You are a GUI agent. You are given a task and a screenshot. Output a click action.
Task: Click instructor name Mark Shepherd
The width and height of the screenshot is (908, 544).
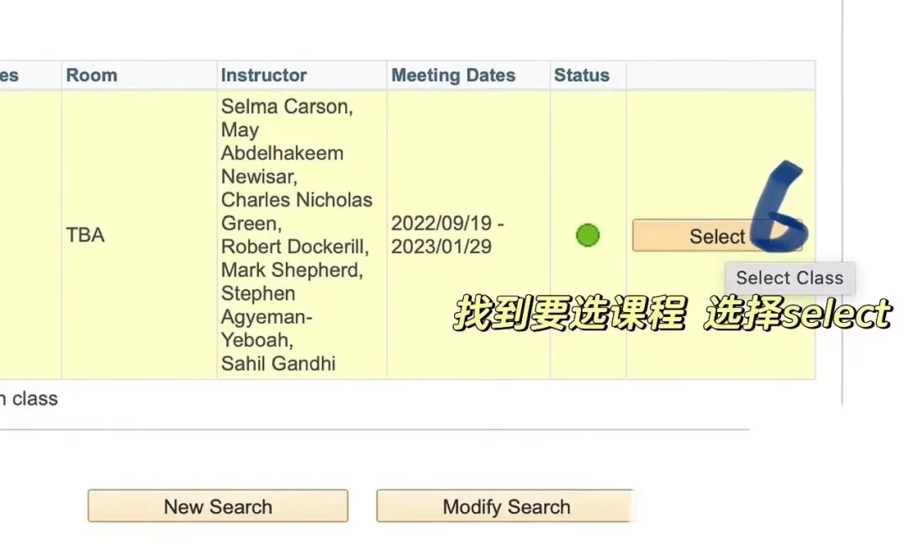pyautogui.click(x=291, y=271)
